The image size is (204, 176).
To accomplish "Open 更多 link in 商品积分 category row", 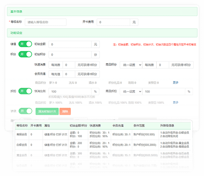I will pyautogui.click(x=176, y=83).
